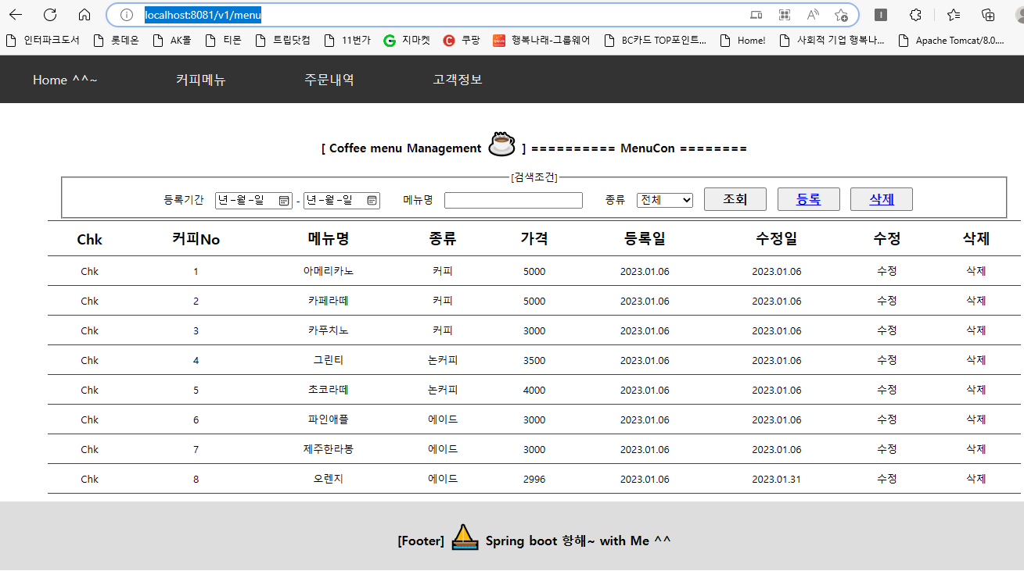Click the 등록 register button

tap(809, 199)
